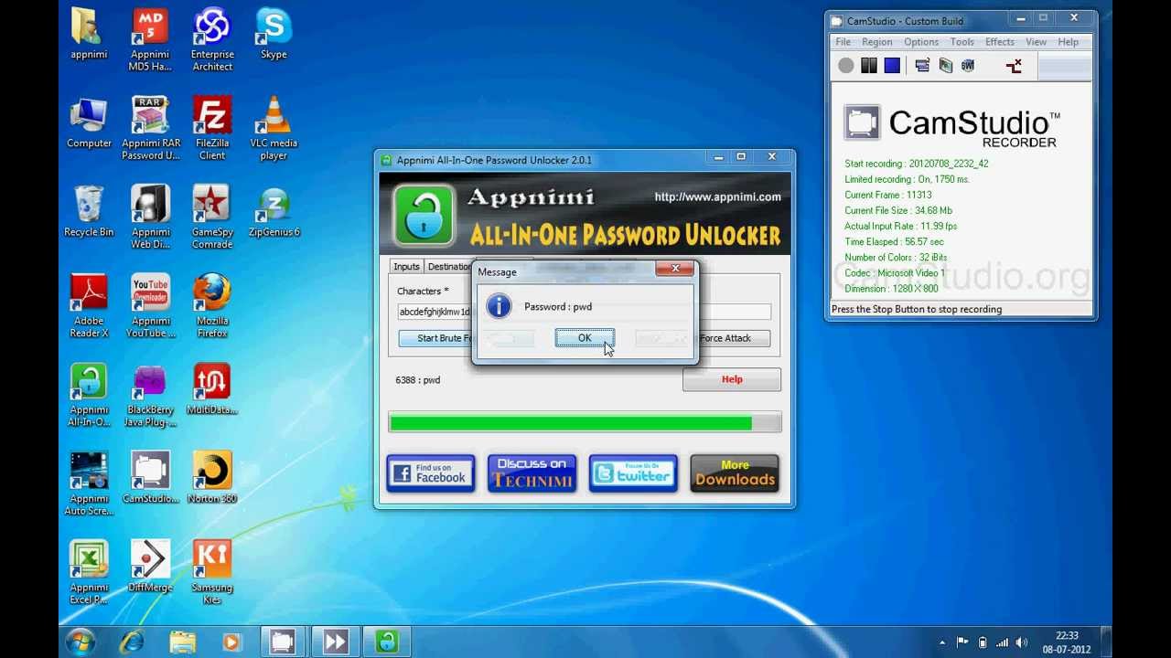
Task: Click the green progress bar
Action: [572, 422]
